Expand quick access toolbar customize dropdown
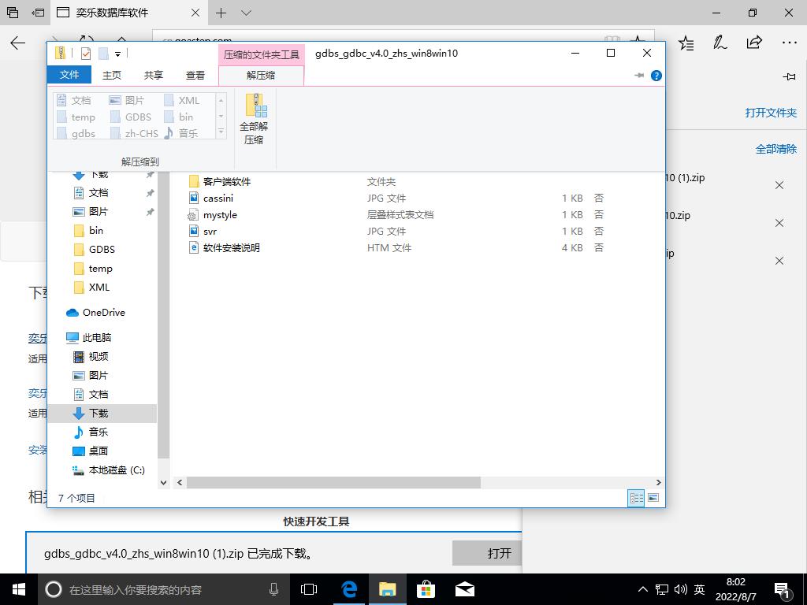 click(118, 54)
